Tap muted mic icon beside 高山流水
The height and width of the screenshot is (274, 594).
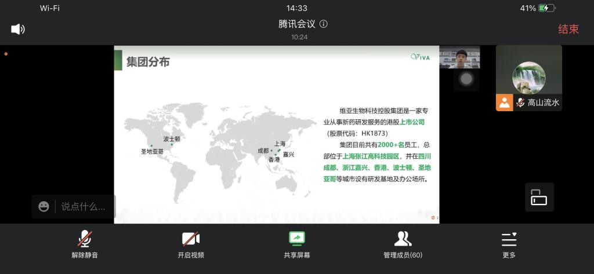[520, 103]
